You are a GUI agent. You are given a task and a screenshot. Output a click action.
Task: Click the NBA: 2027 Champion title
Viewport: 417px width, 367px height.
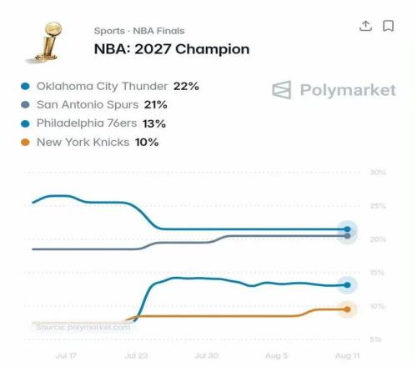(x=172, y=49)
